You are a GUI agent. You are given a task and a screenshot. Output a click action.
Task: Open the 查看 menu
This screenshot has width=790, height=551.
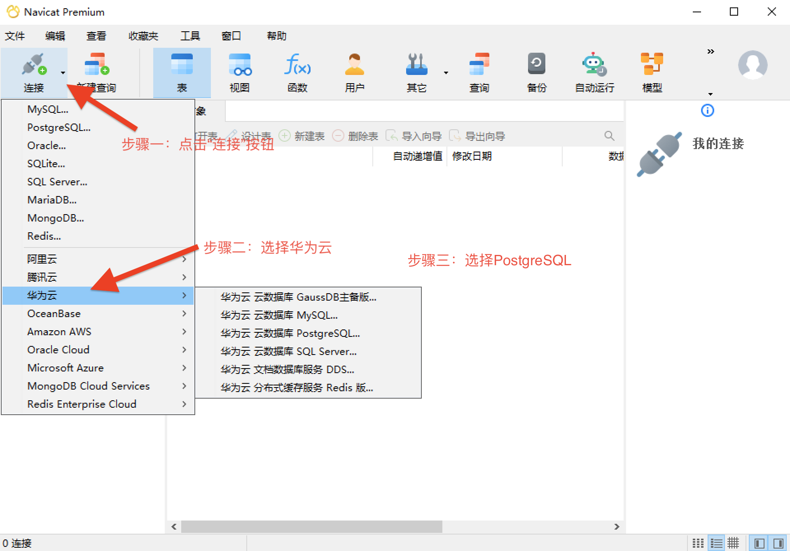(x=96, y=36)
